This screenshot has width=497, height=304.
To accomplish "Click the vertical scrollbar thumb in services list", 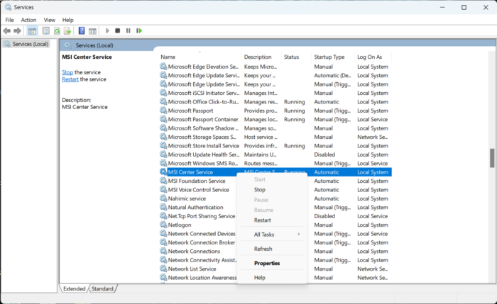I will [x=492, y=158].
